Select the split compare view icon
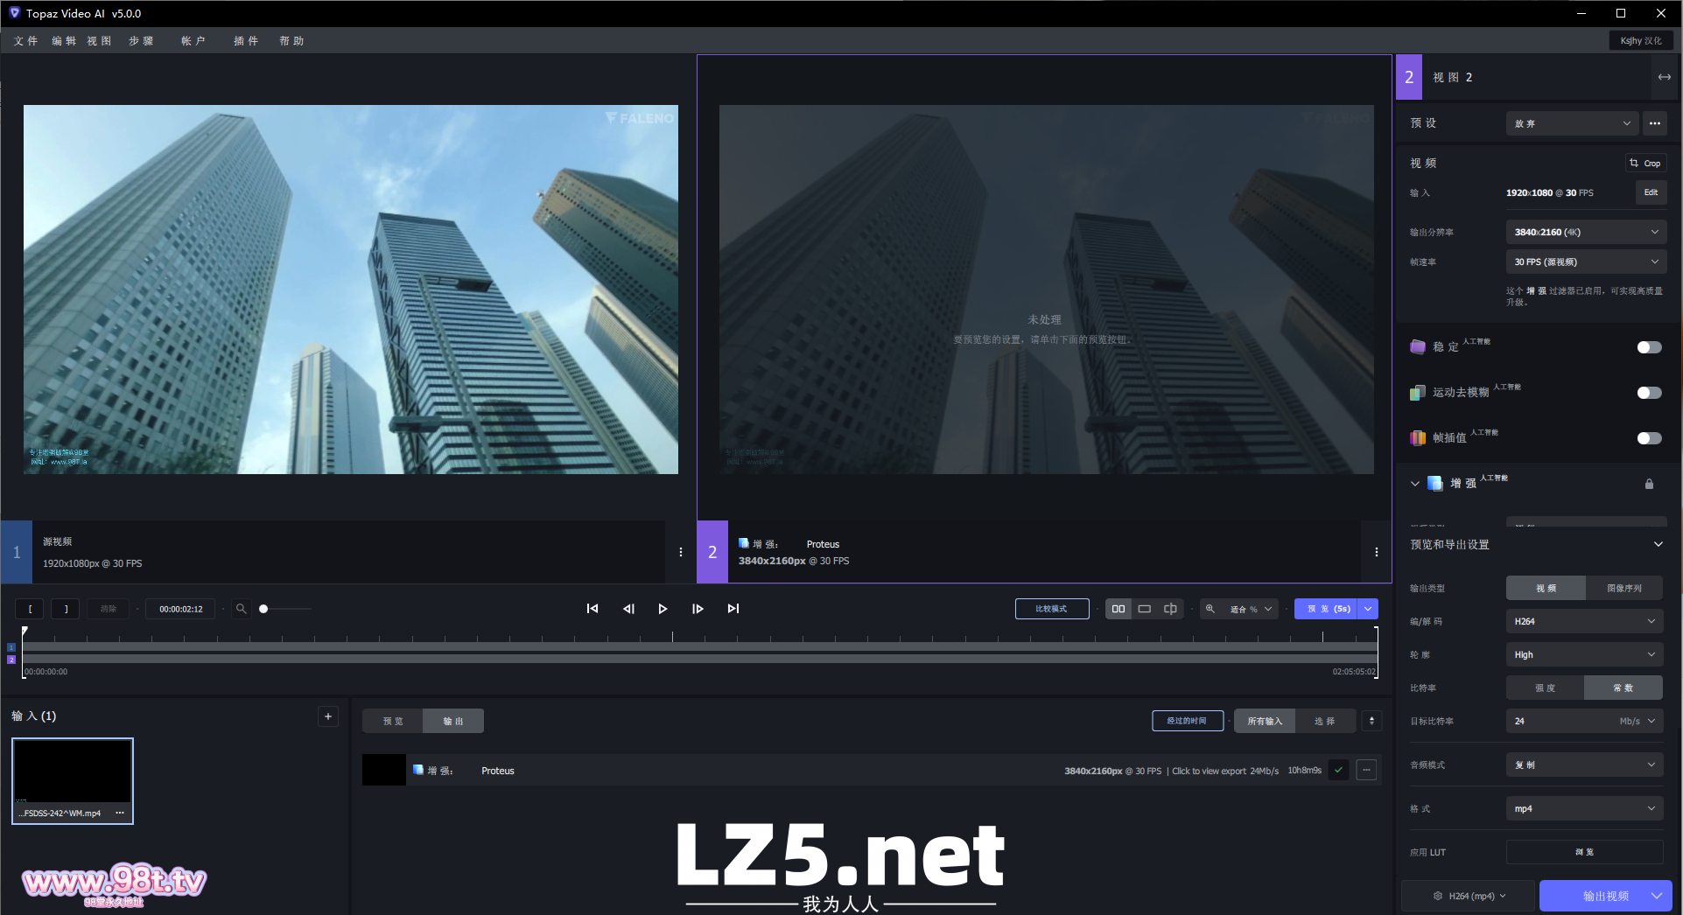Viewport: 1683px width, 915px height. (1170, 609)
